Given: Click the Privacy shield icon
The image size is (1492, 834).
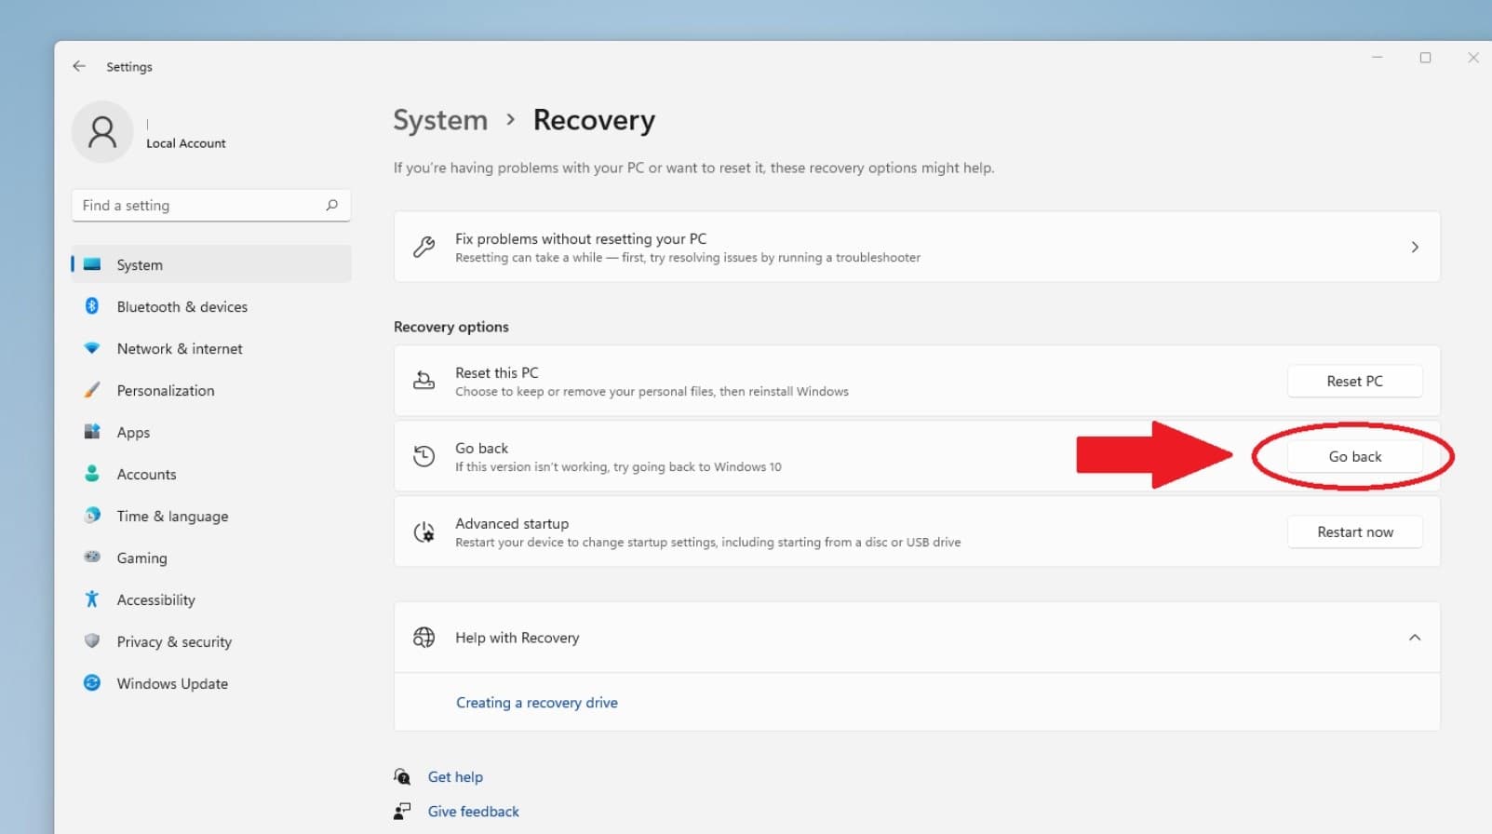Looking at the screenshot, I should coord(92,641).
